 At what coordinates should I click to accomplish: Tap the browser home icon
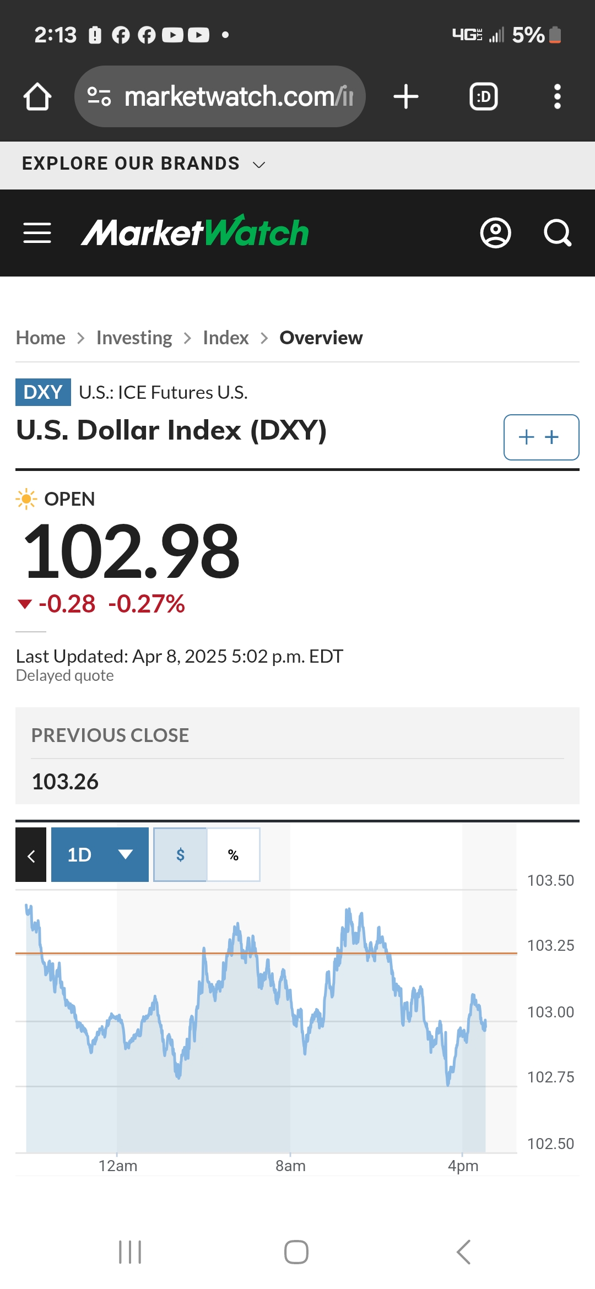click(x=37, y=97)
